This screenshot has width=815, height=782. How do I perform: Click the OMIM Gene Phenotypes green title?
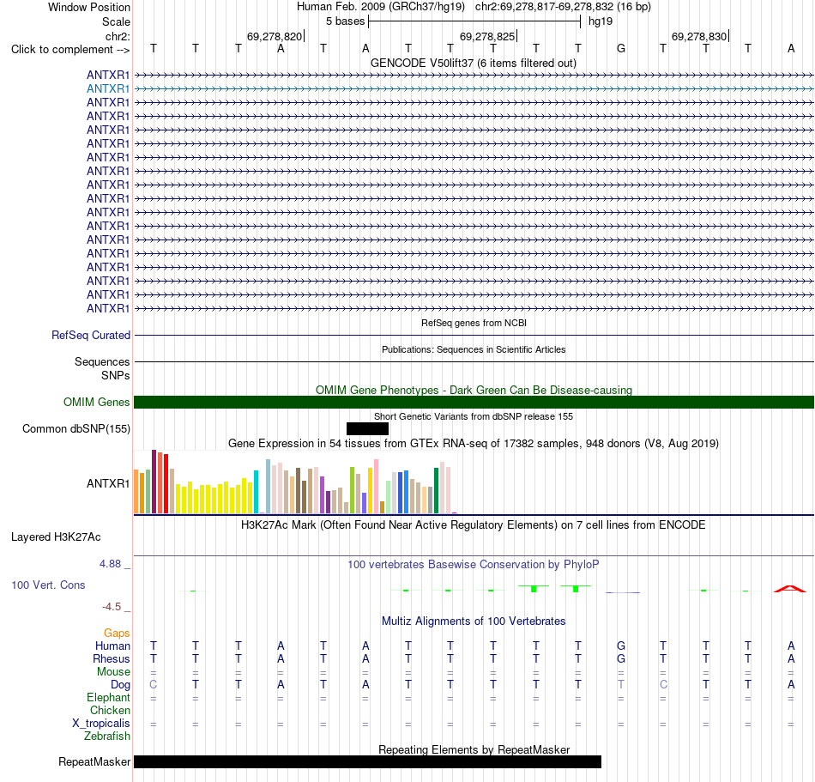[474, 390]
